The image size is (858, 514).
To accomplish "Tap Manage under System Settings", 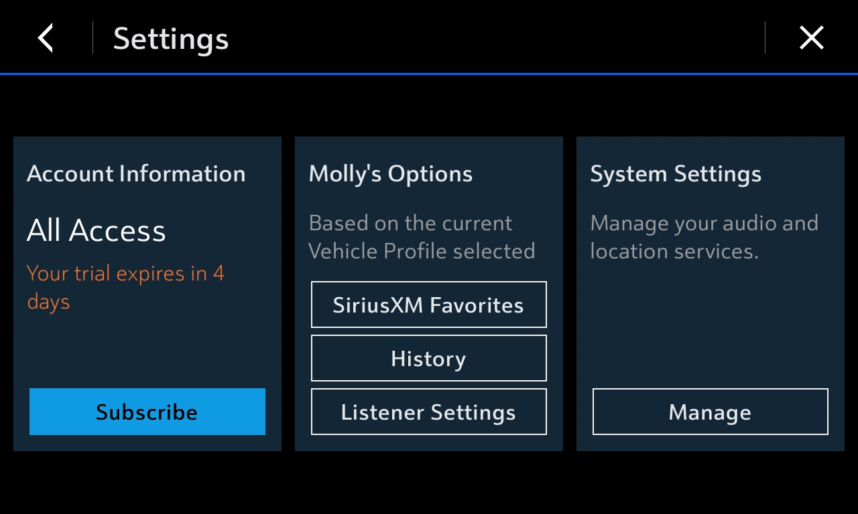I will (710, 412).
